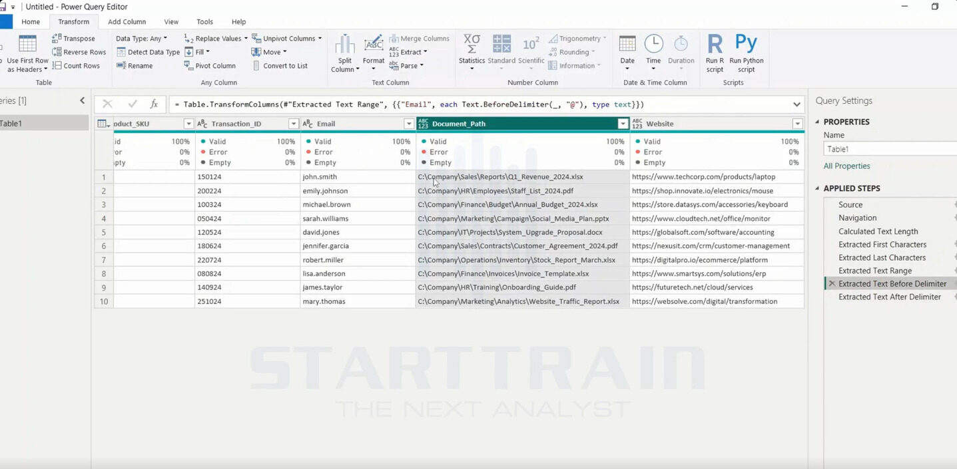Click the Duration tool
Viewport: 957px width, 469px height.
[681, 54]
